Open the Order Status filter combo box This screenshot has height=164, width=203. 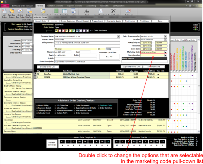coord(27,44)
